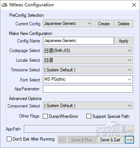Click the Create button
This screenshot has width=140, height=148.
[104, 24]
